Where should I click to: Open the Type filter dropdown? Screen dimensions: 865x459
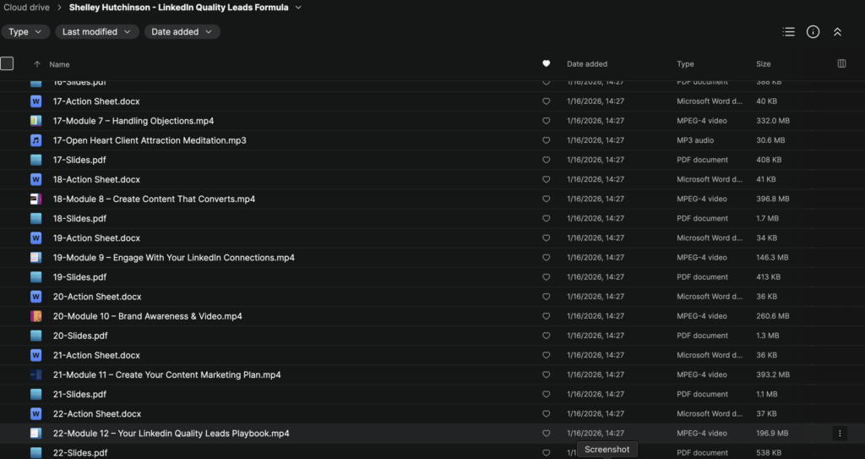pos(24,32)
